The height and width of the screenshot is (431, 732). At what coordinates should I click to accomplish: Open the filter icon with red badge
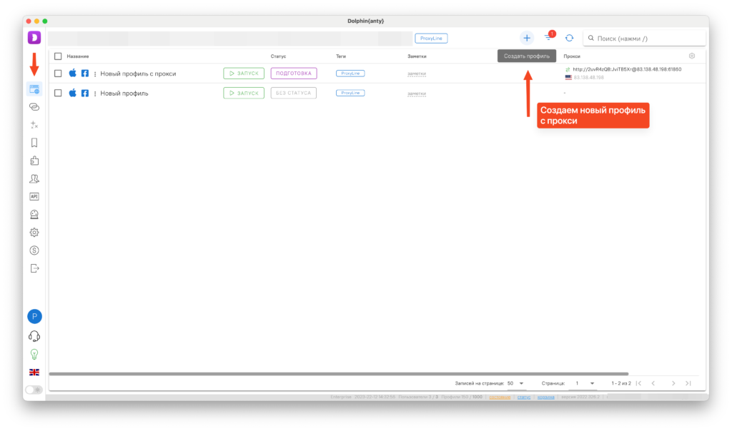point(548,38)
